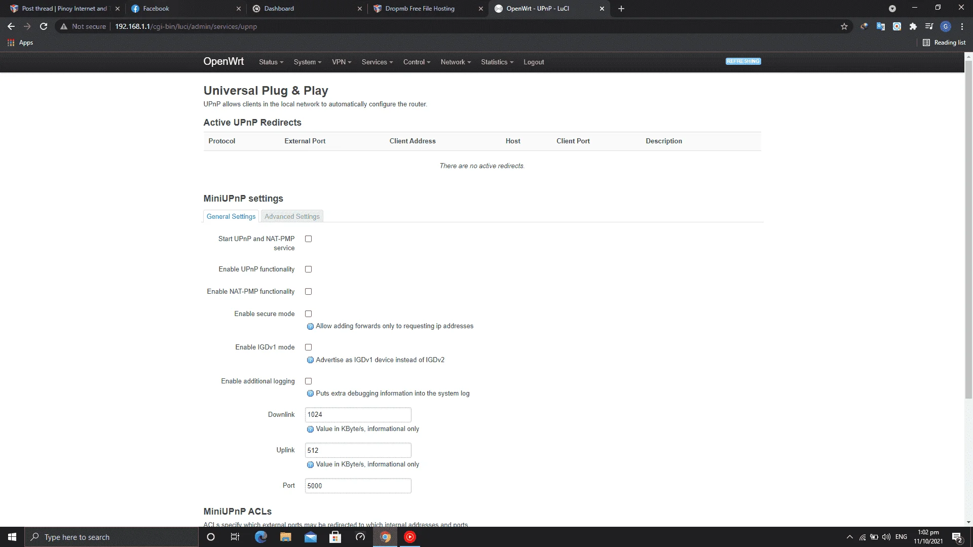Screen dimensions: 973x547
Task: Click the Port input field
Action: tap(358, 486)
